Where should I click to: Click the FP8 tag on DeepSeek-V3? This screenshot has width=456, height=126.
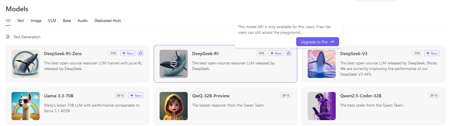pyautogui.click(x=417, y=53)
